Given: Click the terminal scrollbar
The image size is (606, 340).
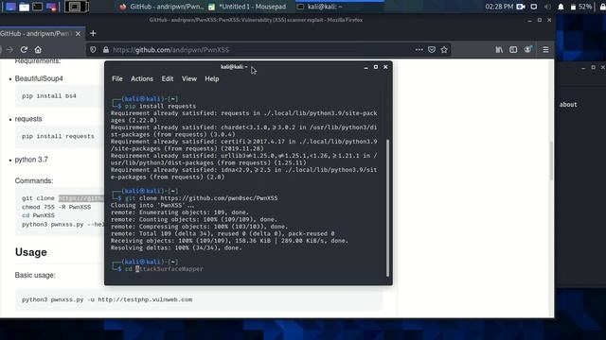Looking at the screenshot, I should [x=387, y=208].
